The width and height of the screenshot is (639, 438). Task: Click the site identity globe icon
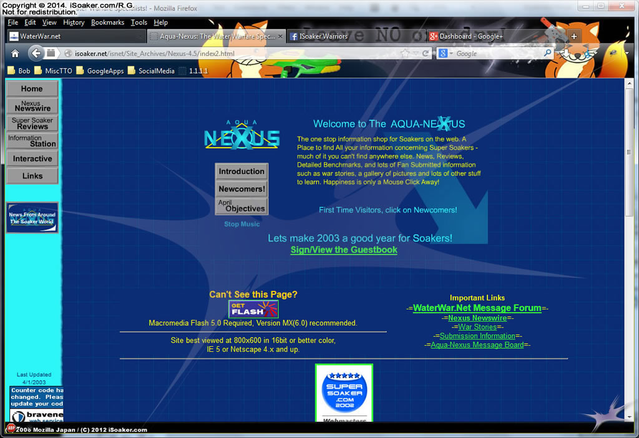[68, 54]
